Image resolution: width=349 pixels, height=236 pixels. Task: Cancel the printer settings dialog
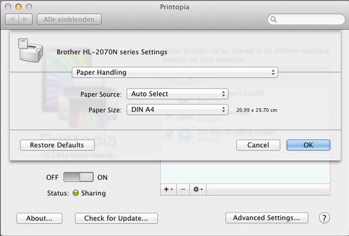pyautogui.click(x=258, y=145)
